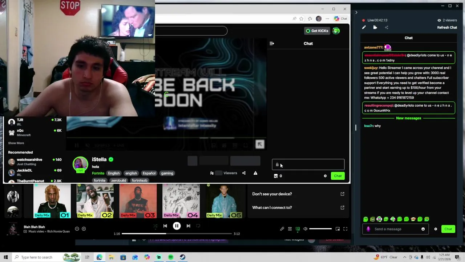
Task: Open the profile avatar on Kick header
Action: click(336, 31)
